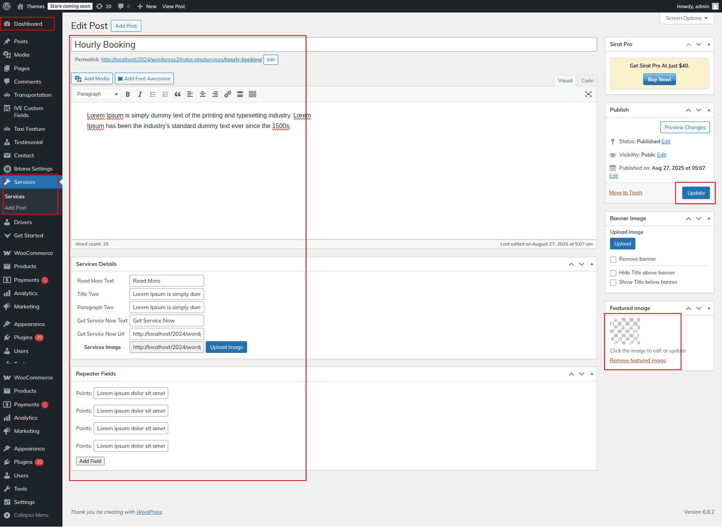Collapse the Services Details panel
Screen dimensions: 722x527
click(x=592, y=264)
